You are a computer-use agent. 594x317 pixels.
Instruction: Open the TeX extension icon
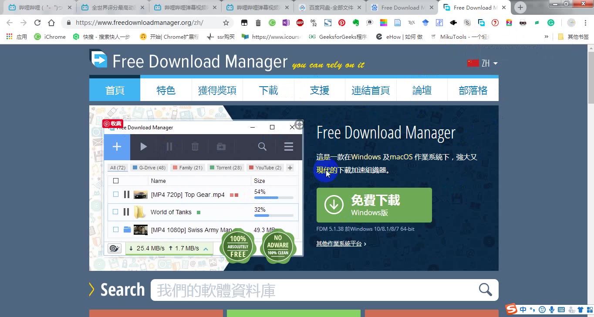[411, 23]
